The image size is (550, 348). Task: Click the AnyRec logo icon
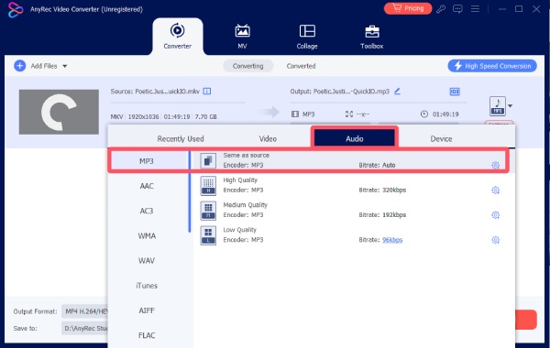15,9
